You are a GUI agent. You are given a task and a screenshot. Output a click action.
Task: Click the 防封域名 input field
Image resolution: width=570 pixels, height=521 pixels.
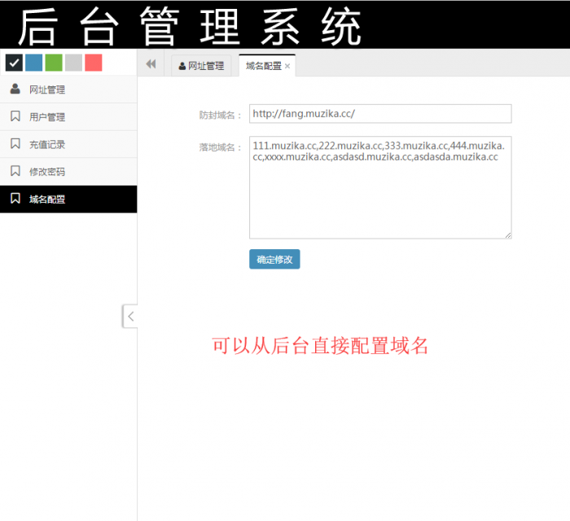[379, 114]
